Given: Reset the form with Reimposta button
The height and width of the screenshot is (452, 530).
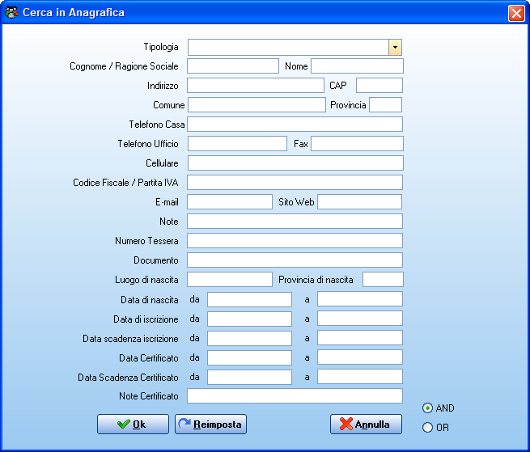Looking at the screenshot, I should [210, 424].
